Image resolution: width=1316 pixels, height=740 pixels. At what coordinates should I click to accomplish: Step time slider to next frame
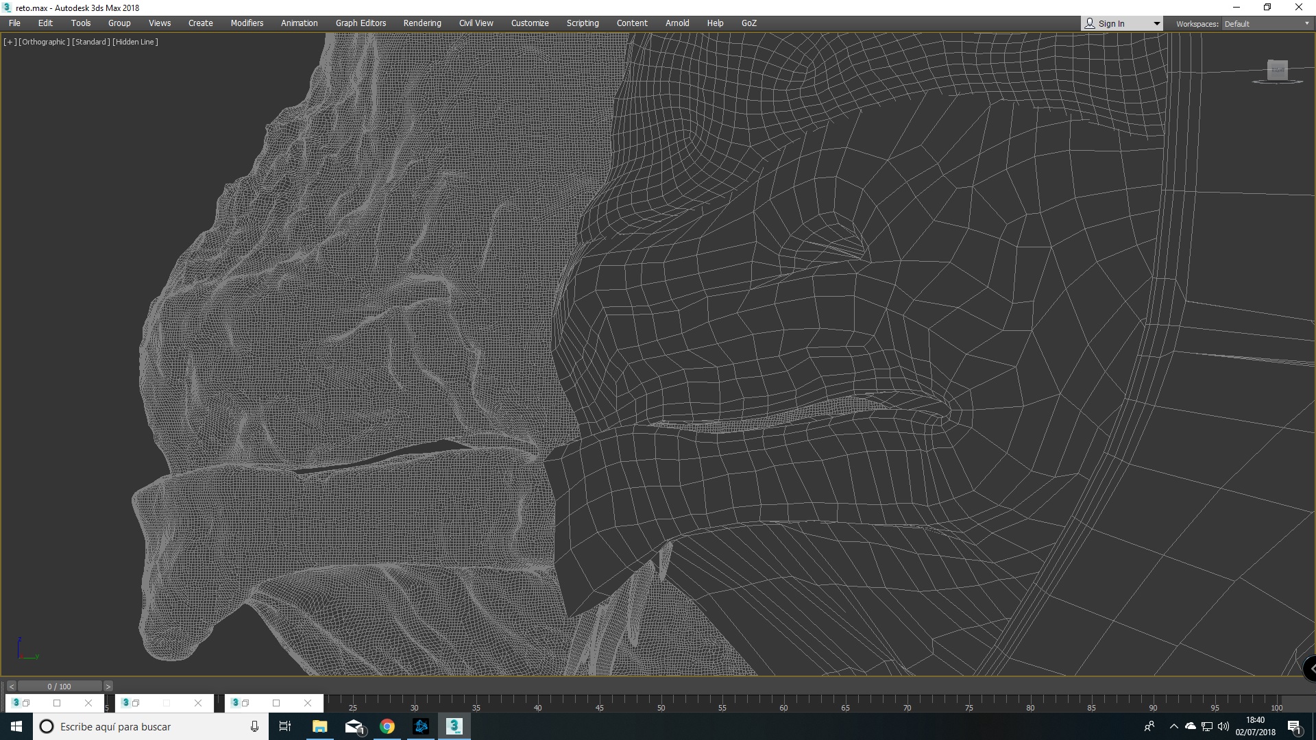click(108, 686)
